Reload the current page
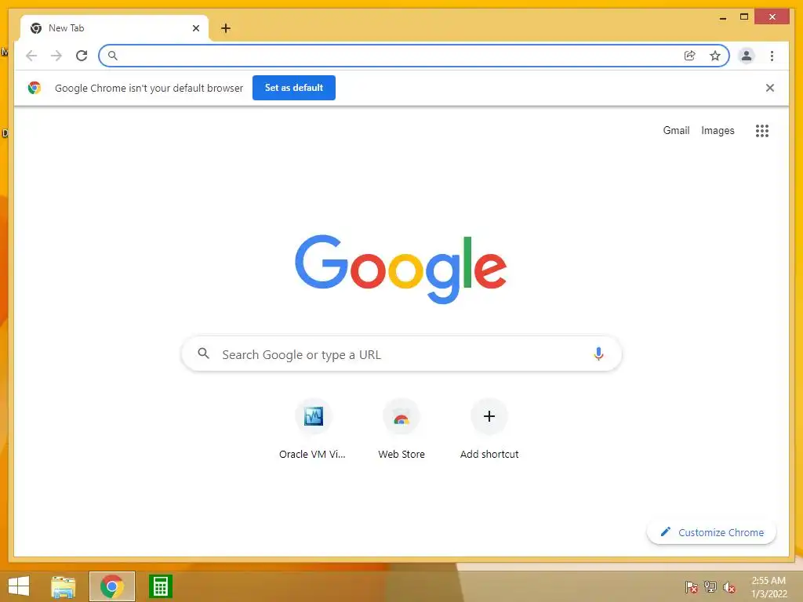The height and width of the screenshot is (602, 803). tap(82, 56)
